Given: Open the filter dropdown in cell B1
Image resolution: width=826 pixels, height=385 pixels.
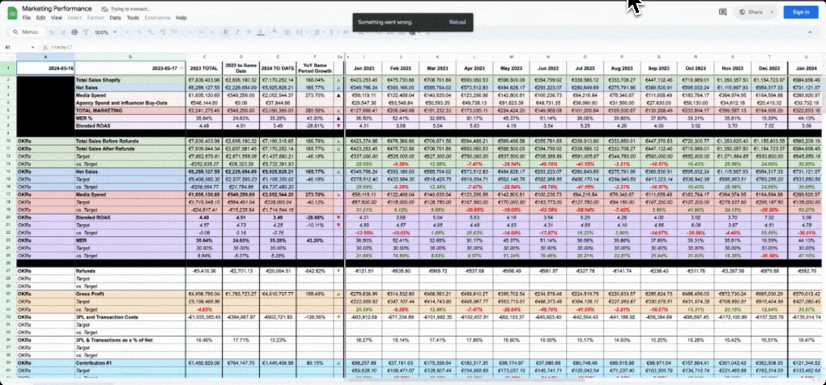Looking at the screenshot, I should click(x=181, y=69).
